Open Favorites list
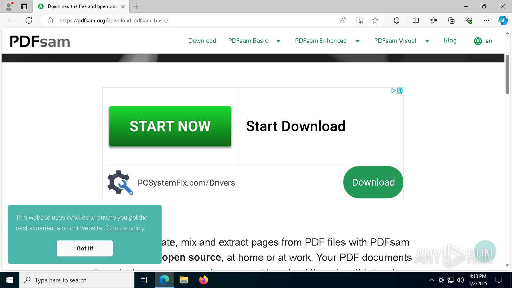Image resolution: width=512 pixels, height=288 pixels. click(434, 20)
